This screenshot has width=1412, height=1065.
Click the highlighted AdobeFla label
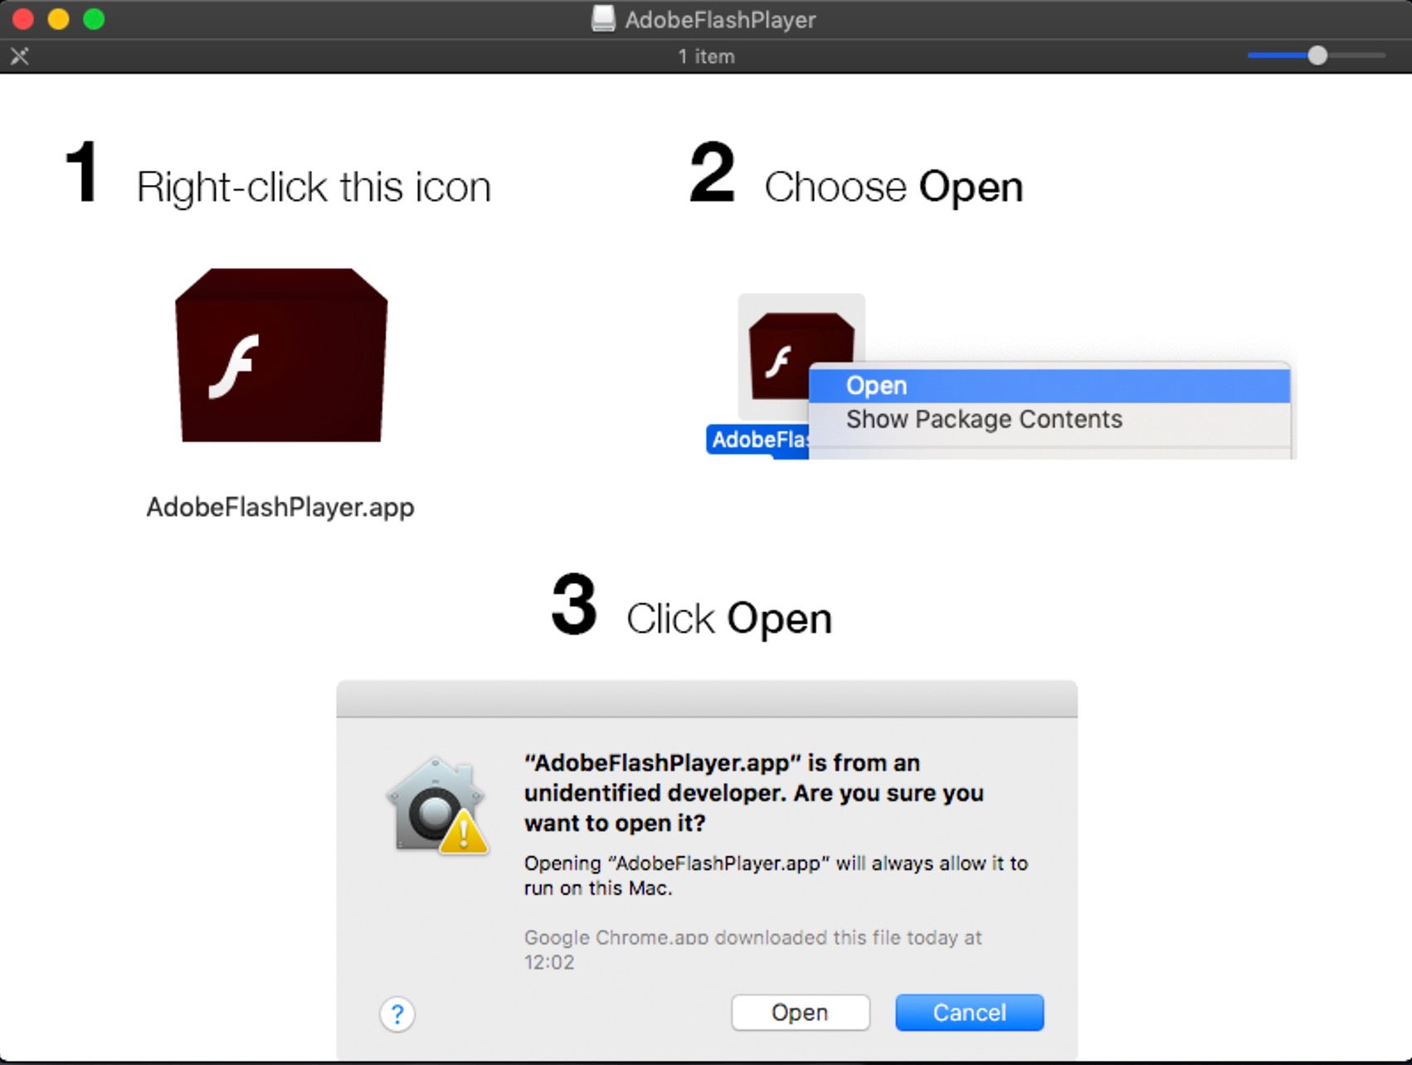758,440
